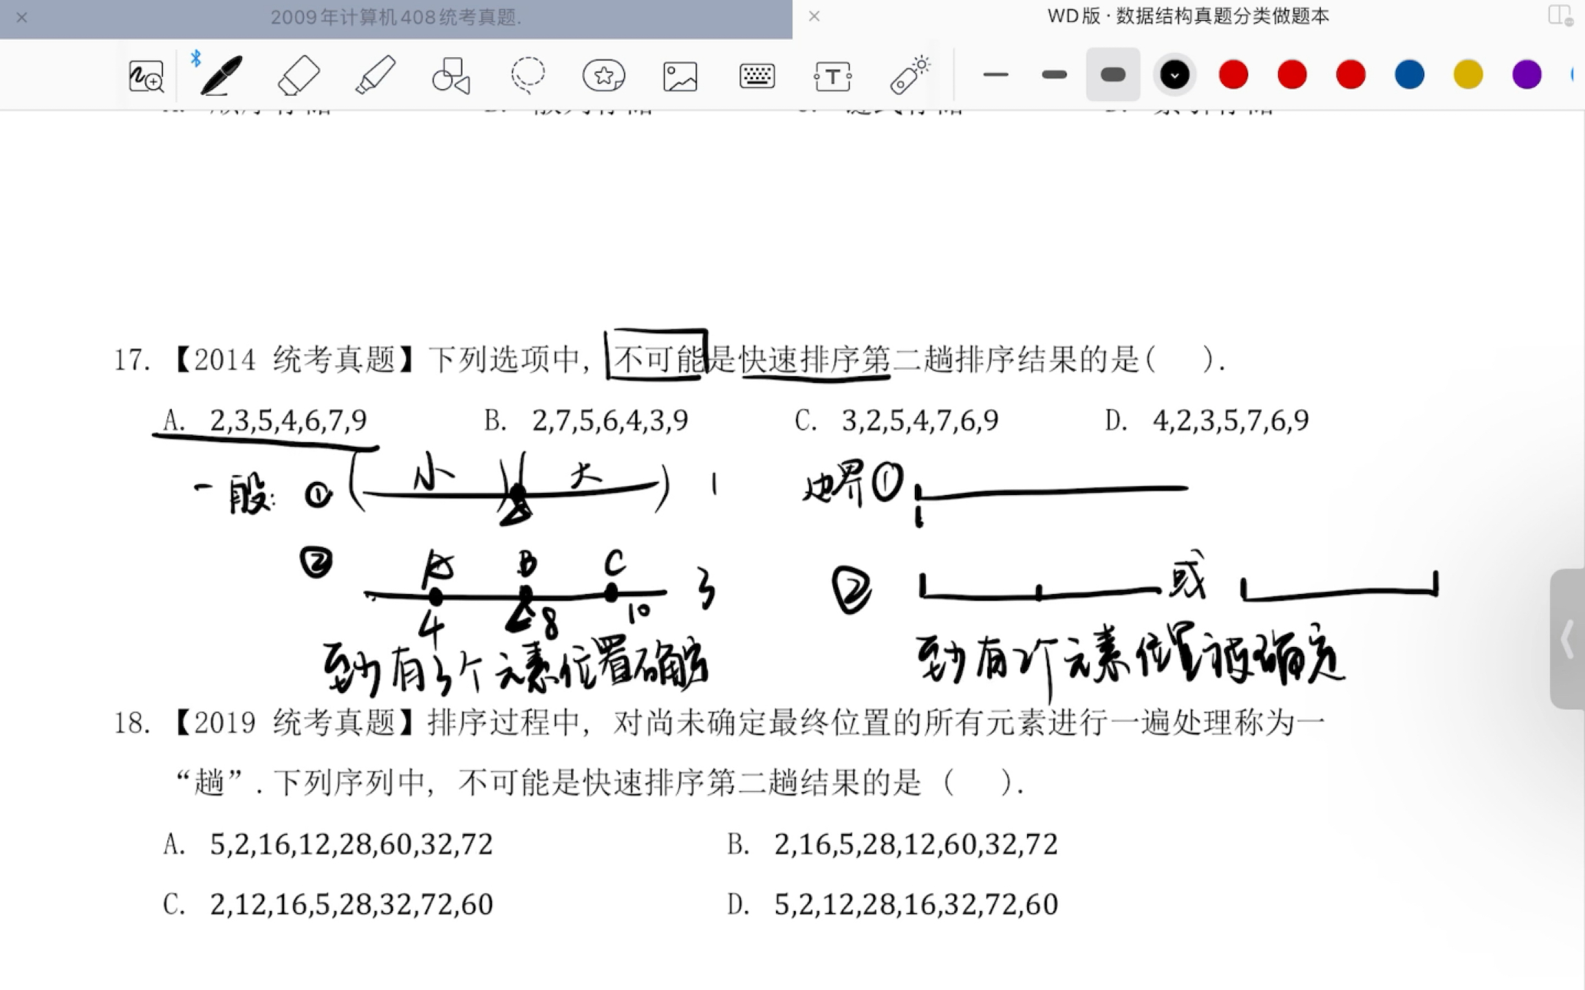Choose the thinnest stroke width
Screen dimensions: 1585x990
pyautogui.click(x=995, y=74)
